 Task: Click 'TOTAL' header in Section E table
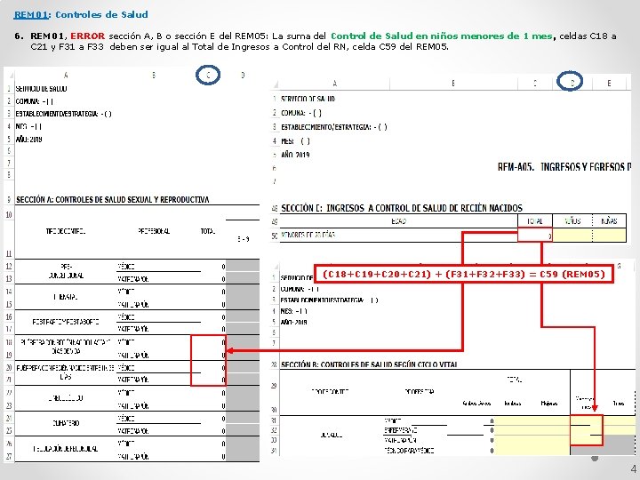(x=535, y=221)
